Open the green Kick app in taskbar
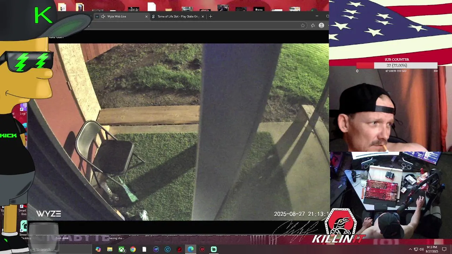The image size is (452, 254). coord(214,249)
